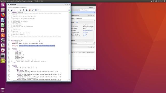
Task: Click the file path header close x
Action: pyautogui.click(x=69, y=7)
